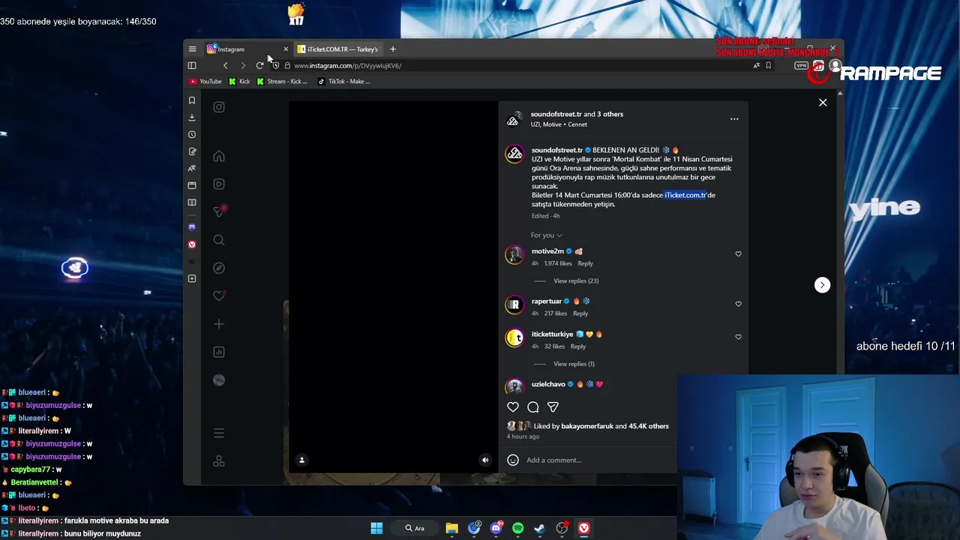960x540 pixels.
Task: Click the comment bubble icon
Action: pyautogui.click(x=533, y=407)
